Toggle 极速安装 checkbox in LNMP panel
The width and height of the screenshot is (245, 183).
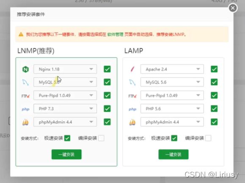pos(67,138)
